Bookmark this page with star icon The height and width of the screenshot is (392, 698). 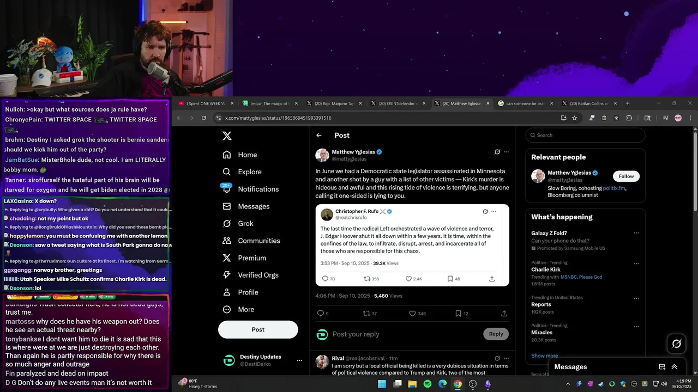click(x=574, y=118)
